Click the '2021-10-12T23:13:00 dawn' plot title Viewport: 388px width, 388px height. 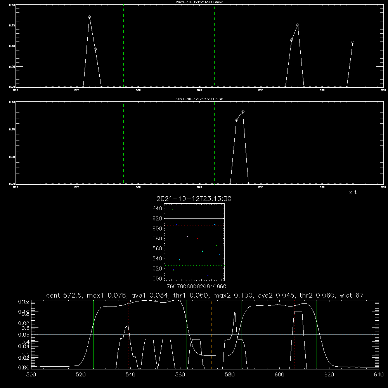(199, 2)
